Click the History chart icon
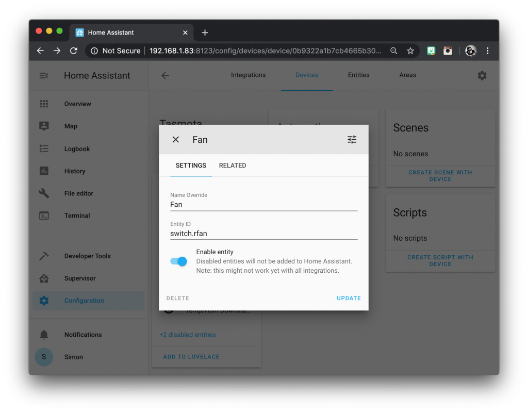 click(44, 171)
